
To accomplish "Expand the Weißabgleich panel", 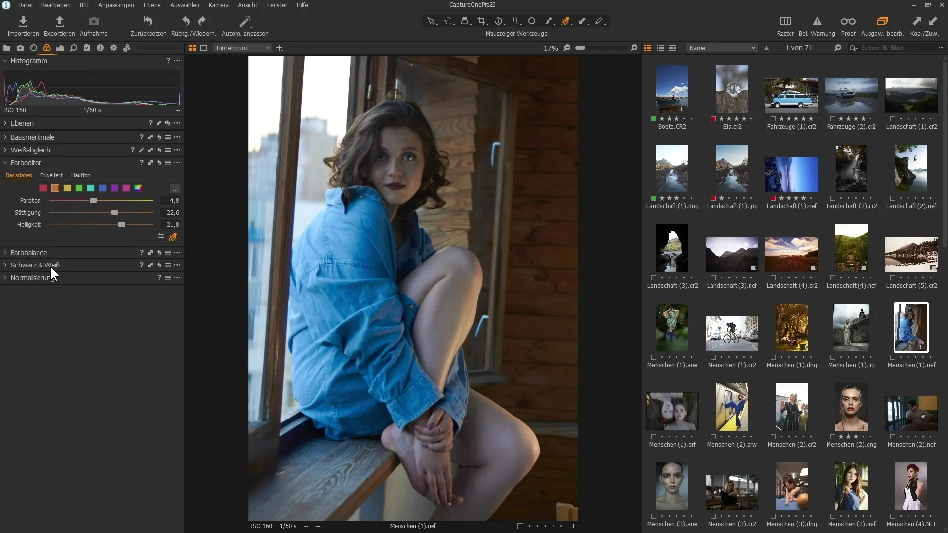I will (x=5, y=150).
